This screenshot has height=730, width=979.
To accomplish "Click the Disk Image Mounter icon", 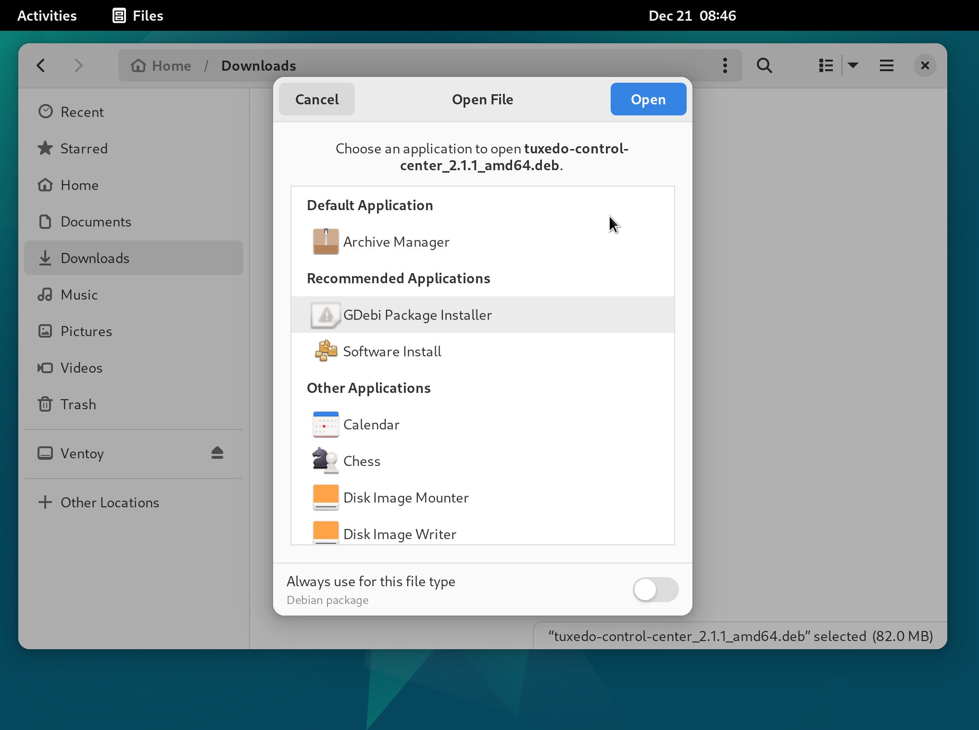I will point(326,497).
